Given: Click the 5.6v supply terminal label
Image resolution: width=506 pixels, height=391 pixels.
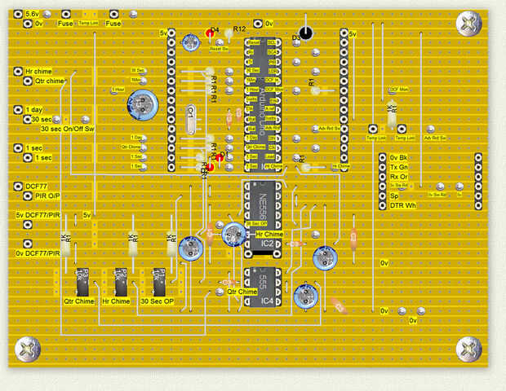Looking at the screenshot, I should click(x=33, y=14).
